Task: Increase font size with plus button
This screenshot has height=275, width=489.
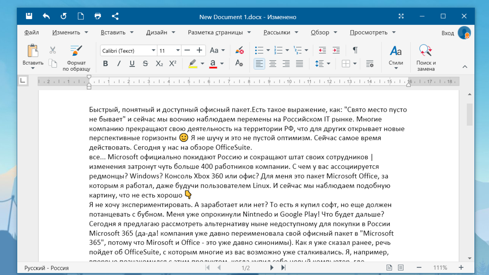Action: pyautogui.click(x=199, y=50)
